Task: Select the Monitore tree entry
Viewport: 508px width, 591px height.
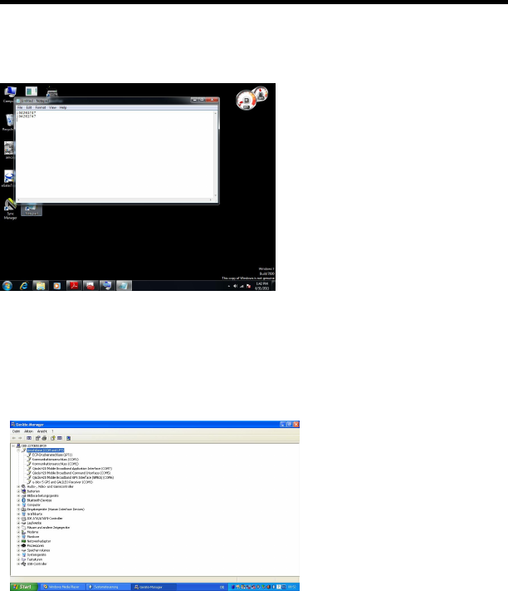Action: tap(33, 537)
